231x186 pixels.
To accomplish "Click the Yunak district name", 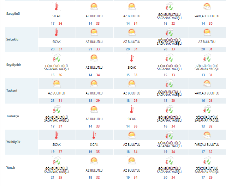I will coord(11,168).
